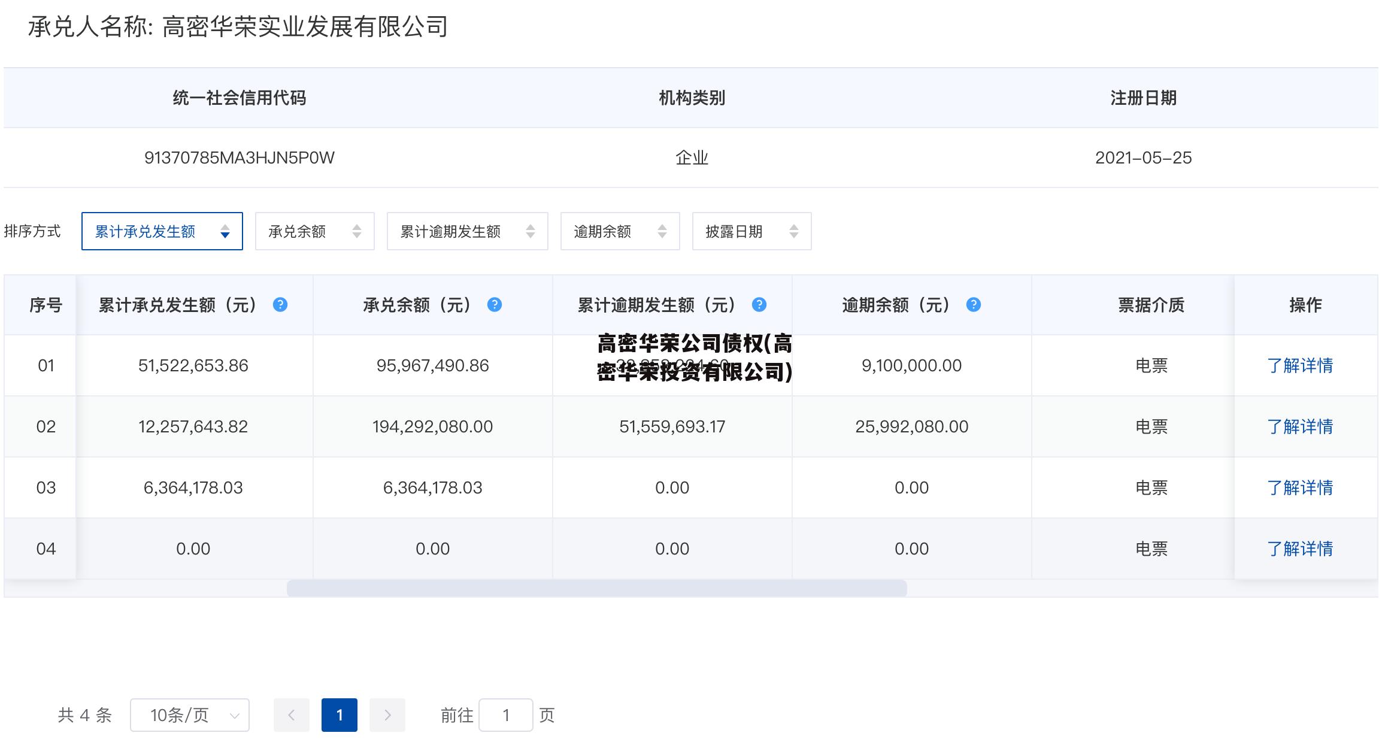Open the 10条/页 page size dropdown

pos(190,715)
